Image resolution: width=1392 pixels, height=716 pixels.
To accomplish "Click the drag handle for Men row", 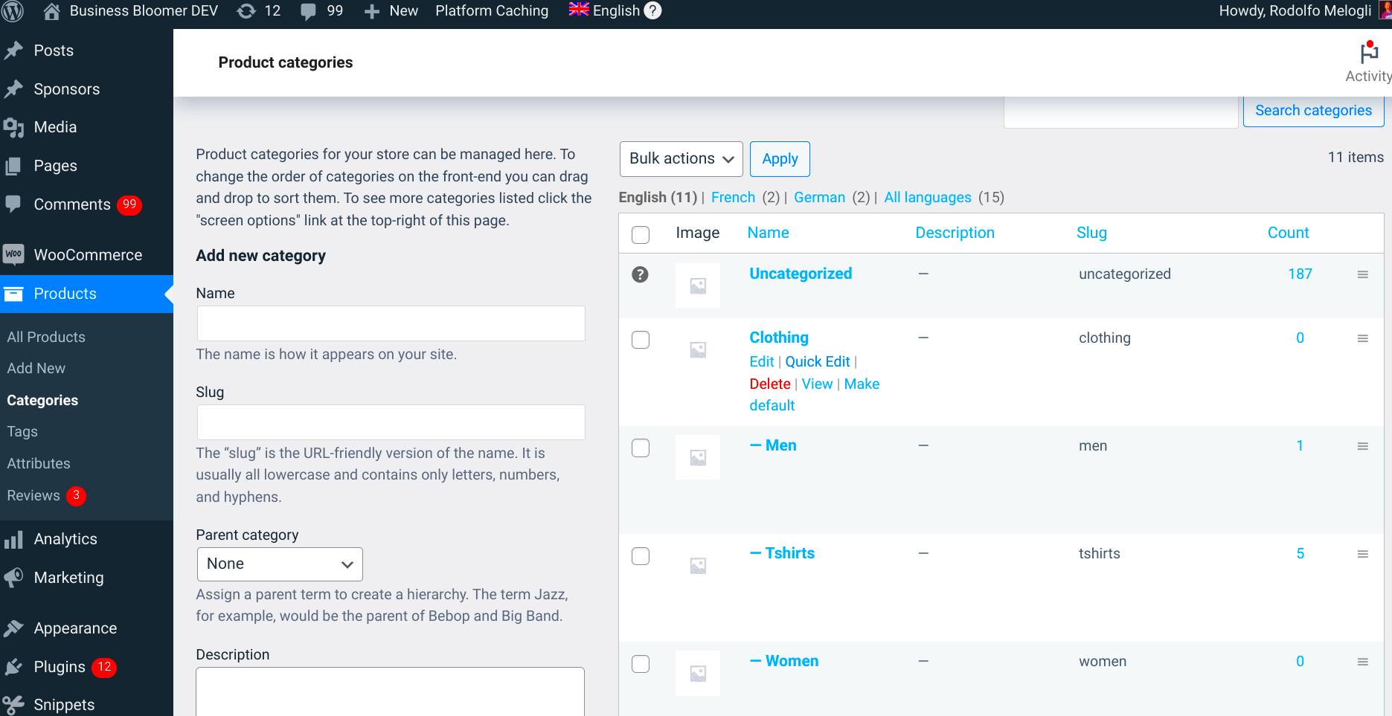I will 1363,446.
